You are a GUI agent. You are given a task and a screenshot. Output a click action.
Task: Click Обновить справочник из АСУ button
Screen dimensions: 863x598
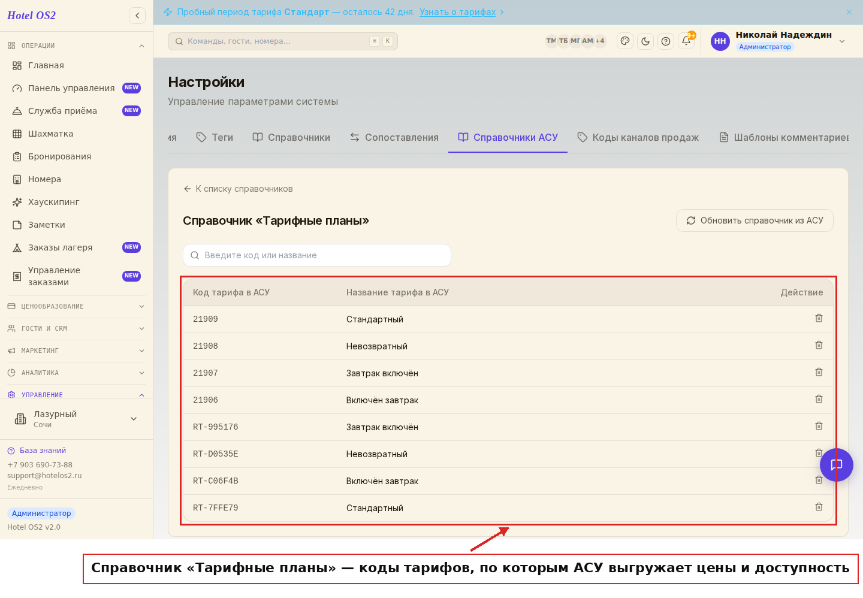click(x=755, y=221)
